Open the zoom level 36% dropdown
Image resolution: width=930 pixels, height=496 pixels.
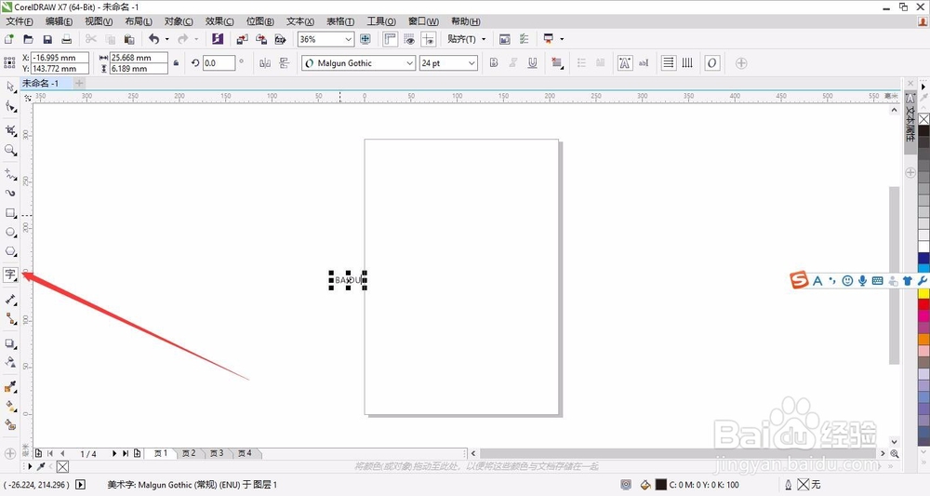click(349, 39)
